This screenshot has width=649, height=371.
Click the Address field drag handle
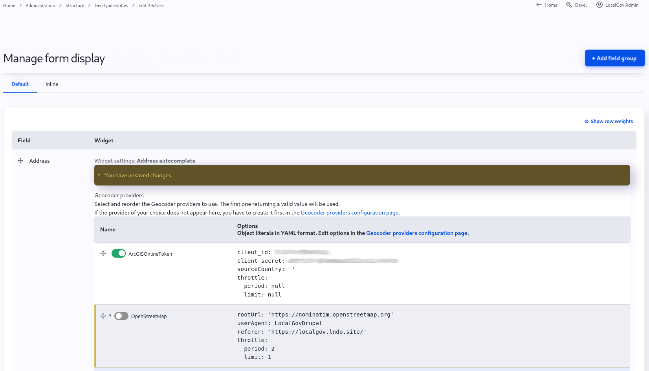click(20, 160)
